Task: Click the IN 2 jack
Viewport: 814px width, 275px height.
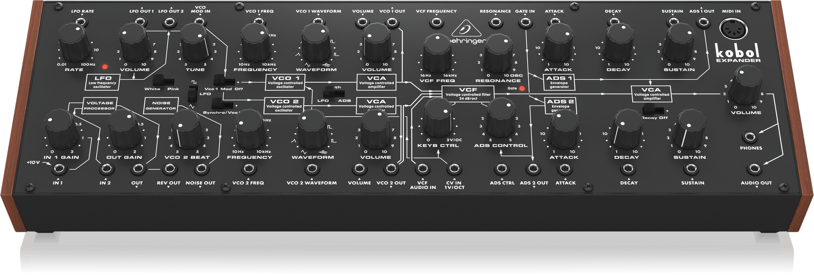Action: [106, 169]
